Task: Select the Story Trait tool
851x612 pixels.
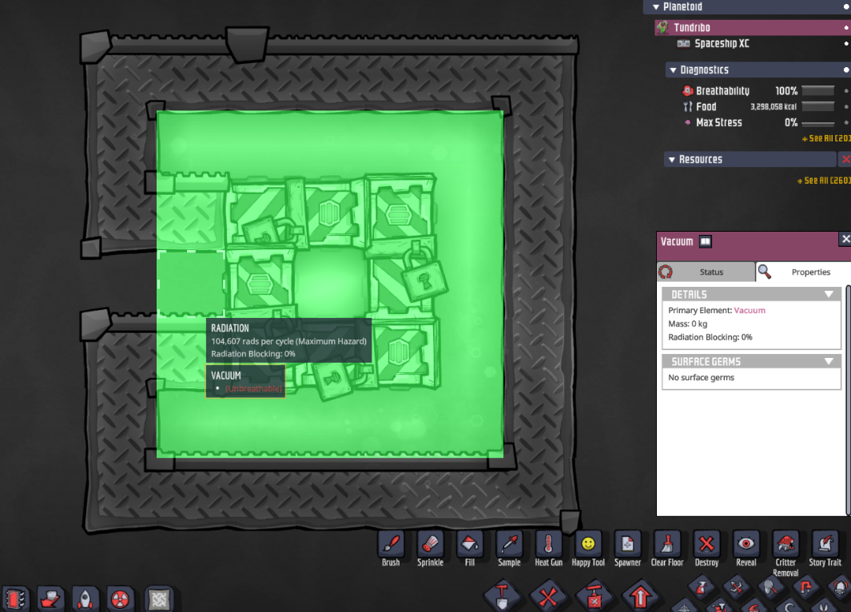Action: [825, 544]
